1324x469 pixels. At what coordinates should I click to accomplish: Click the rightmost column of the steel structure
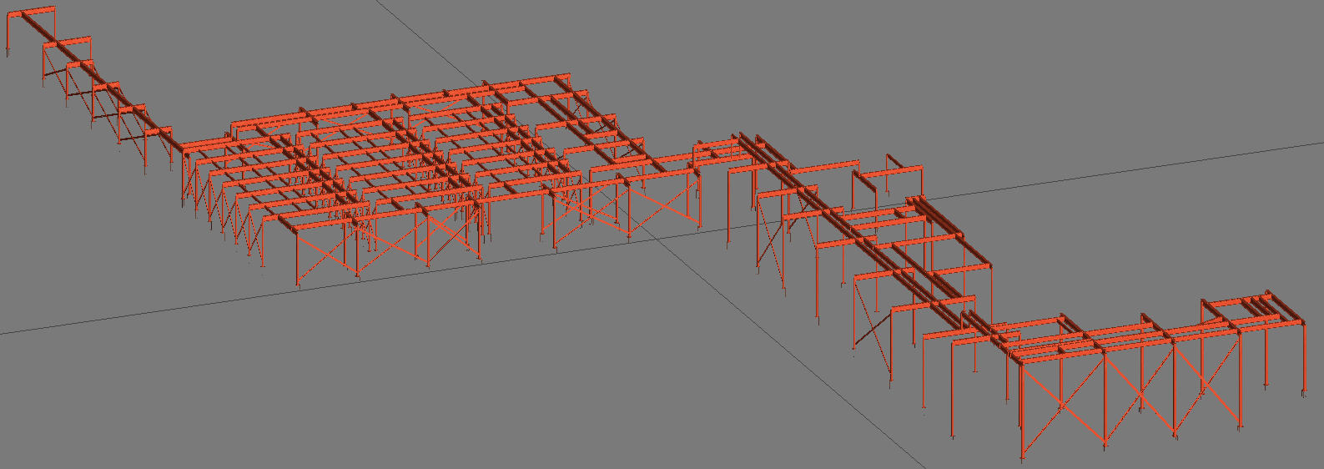pyautogui.click(x=1304, y=359)
